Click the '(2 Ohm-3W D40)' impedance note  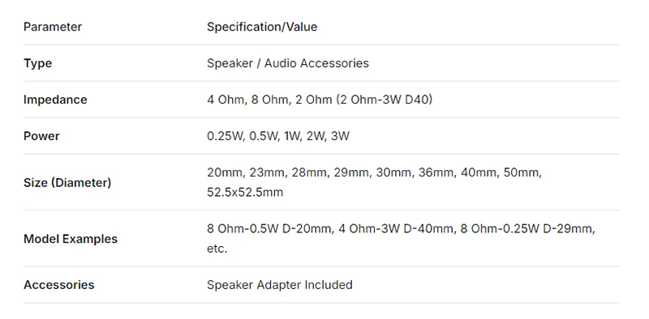click(x=384, y=100)
